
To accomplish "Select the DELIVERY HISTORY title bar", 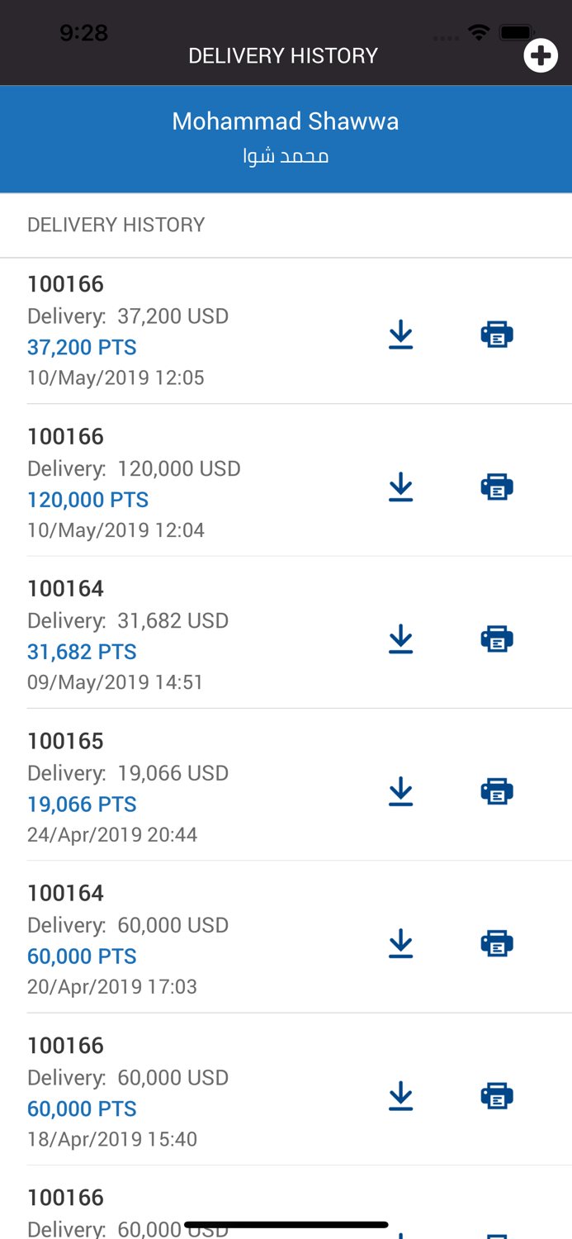I will [x=283, y=55].
